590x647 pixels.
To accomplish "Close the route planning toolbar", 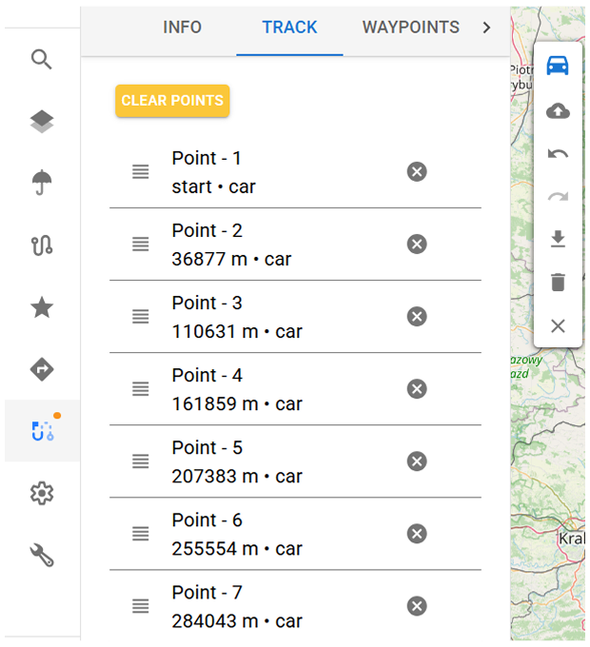I will point(558,325).
